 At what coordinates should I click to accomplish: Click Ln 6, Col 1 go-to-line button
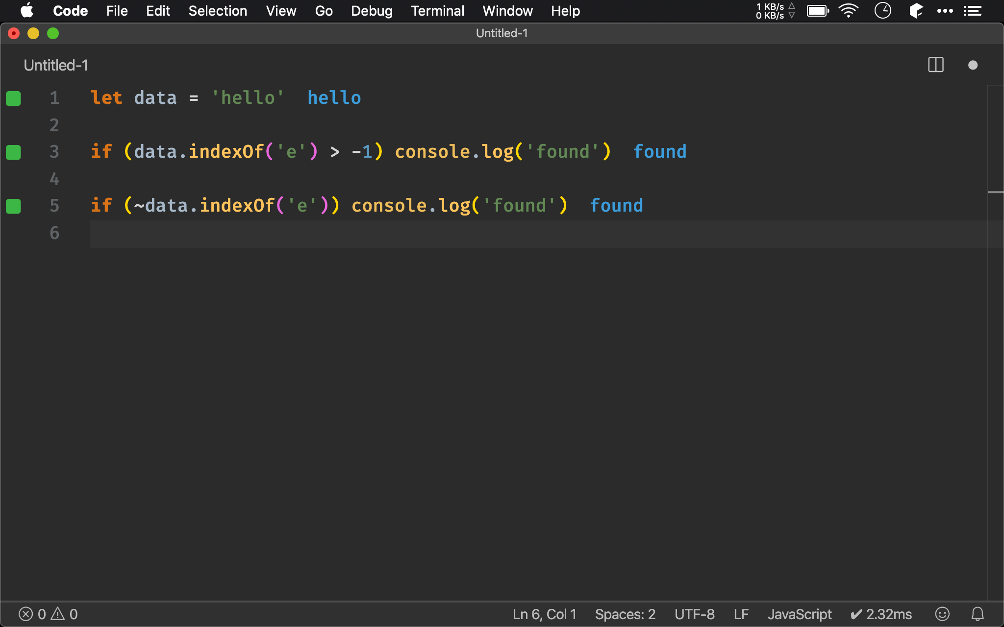[544, 614]
